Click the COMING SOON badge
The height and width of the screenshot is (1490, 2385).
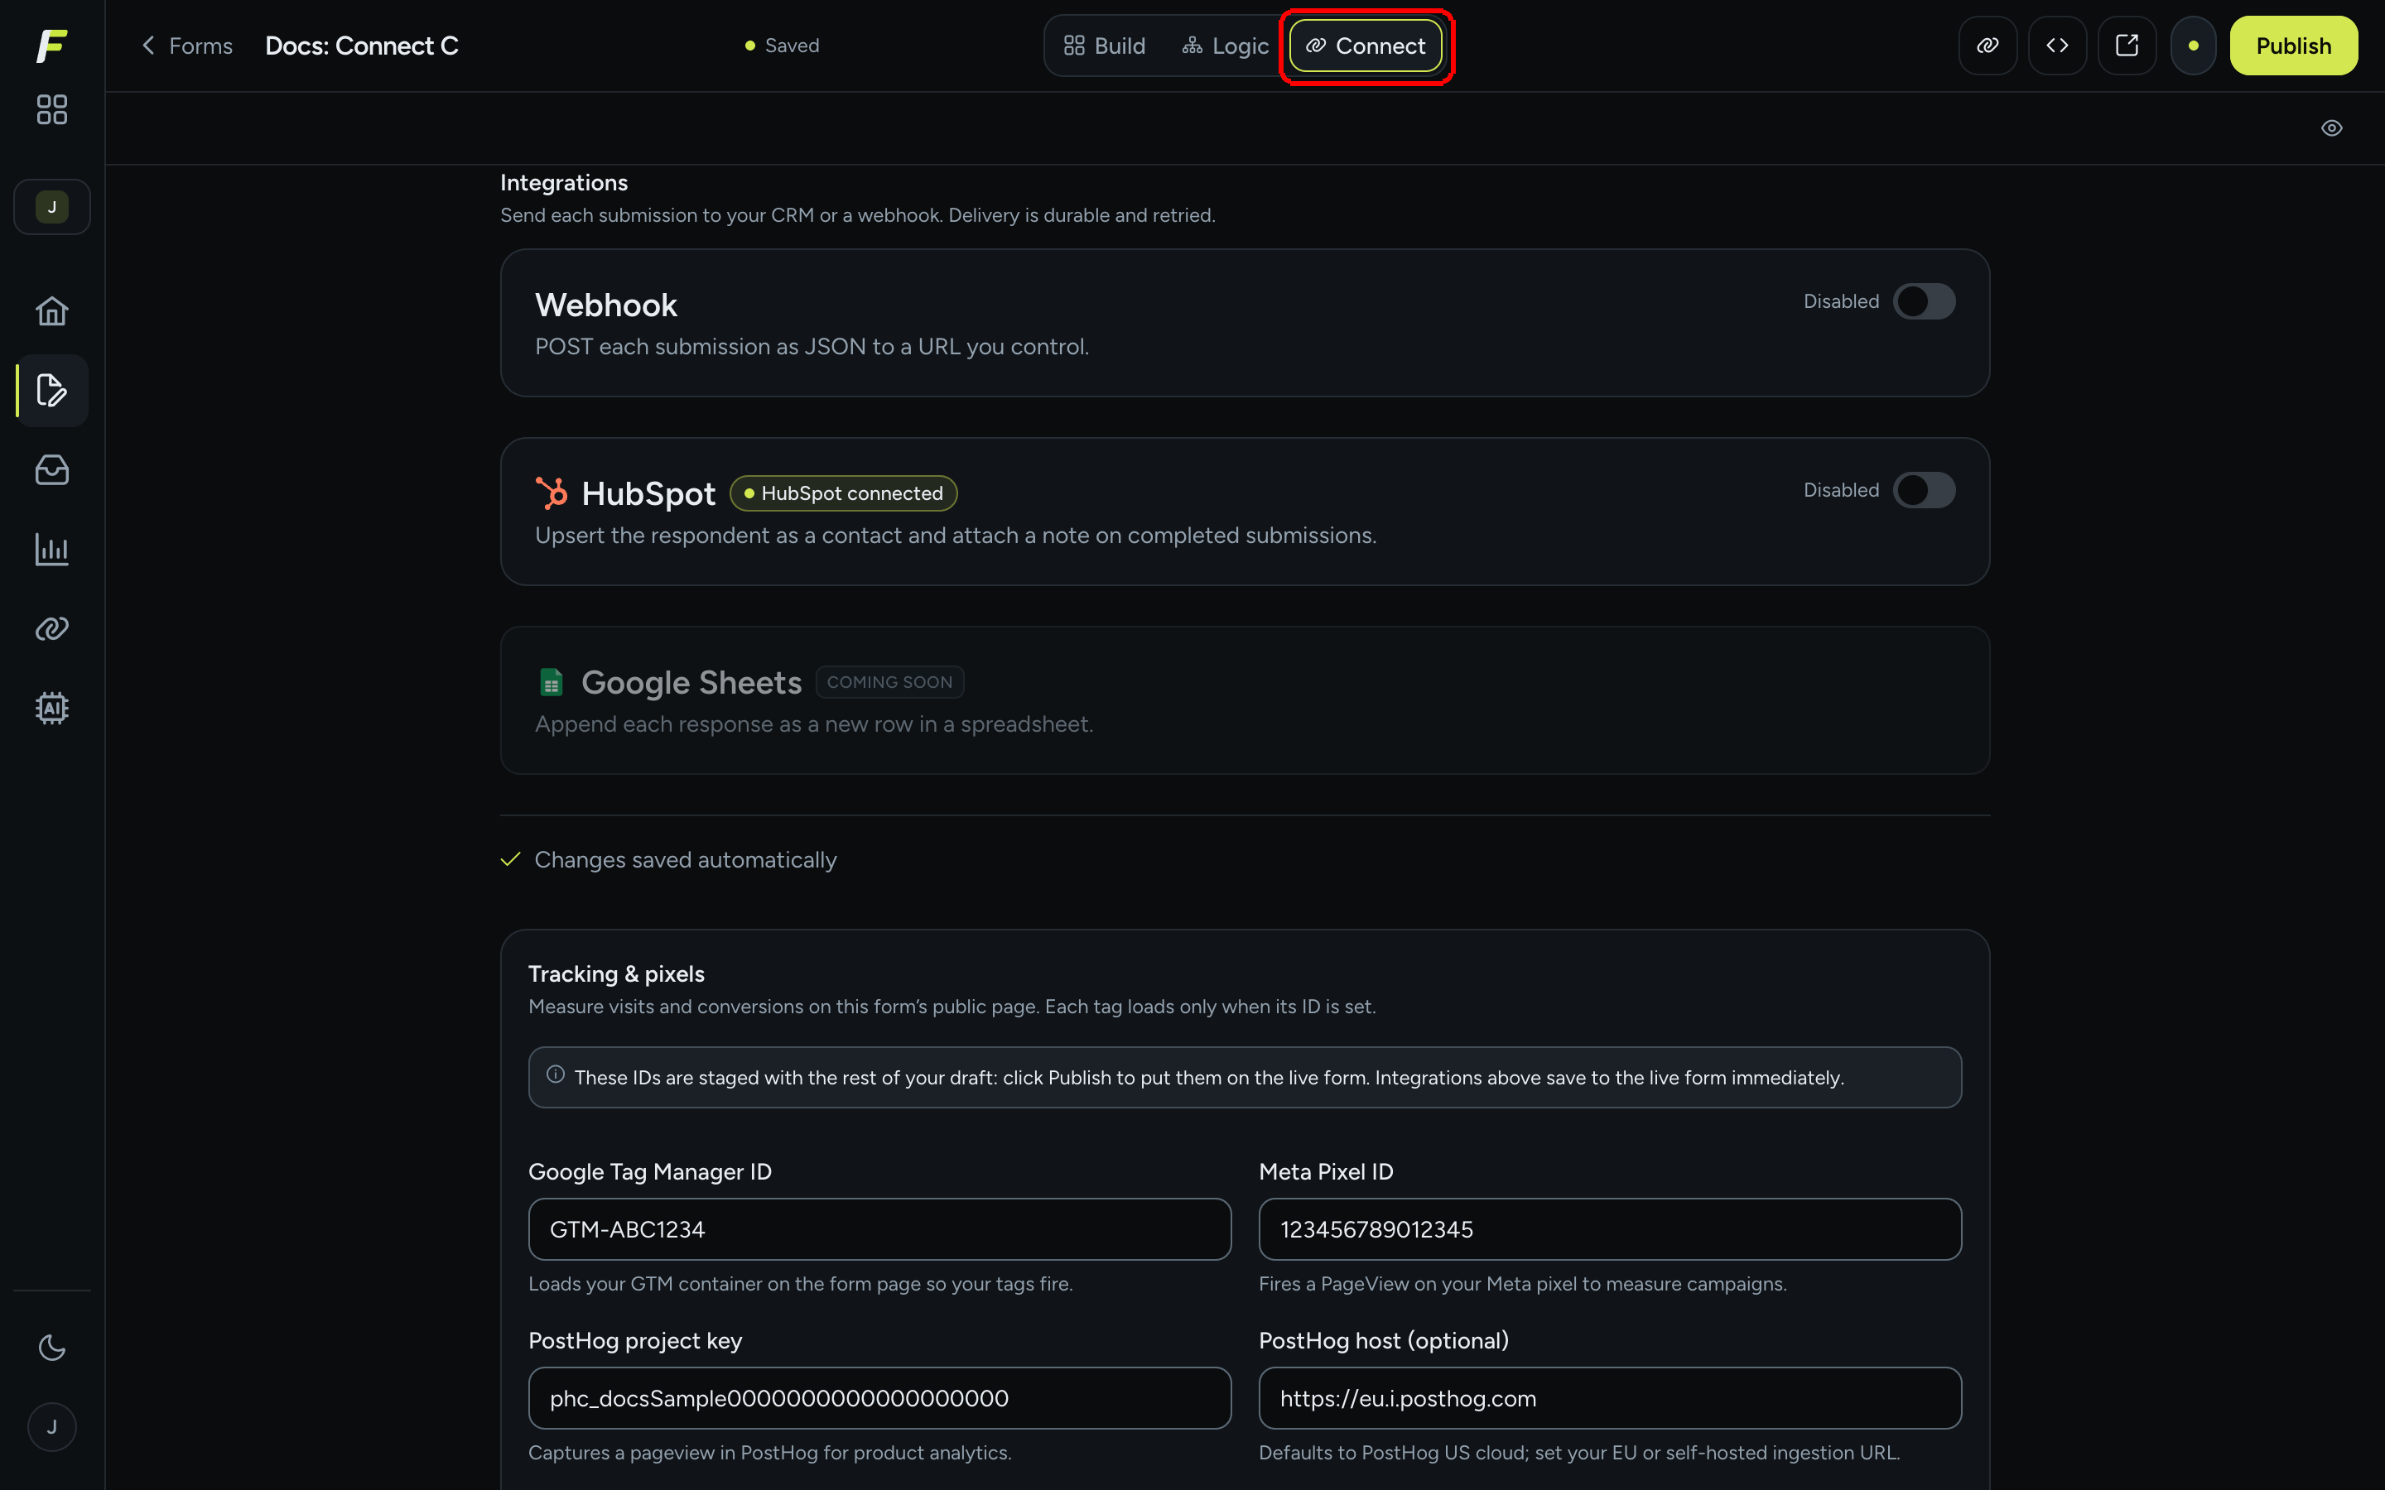coord(889,682)
